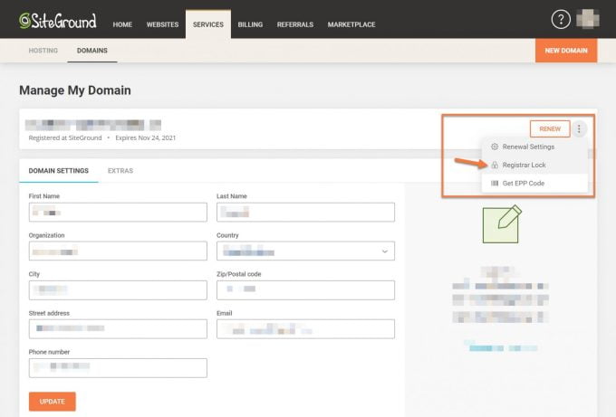Click into the Phone number field

118,367
